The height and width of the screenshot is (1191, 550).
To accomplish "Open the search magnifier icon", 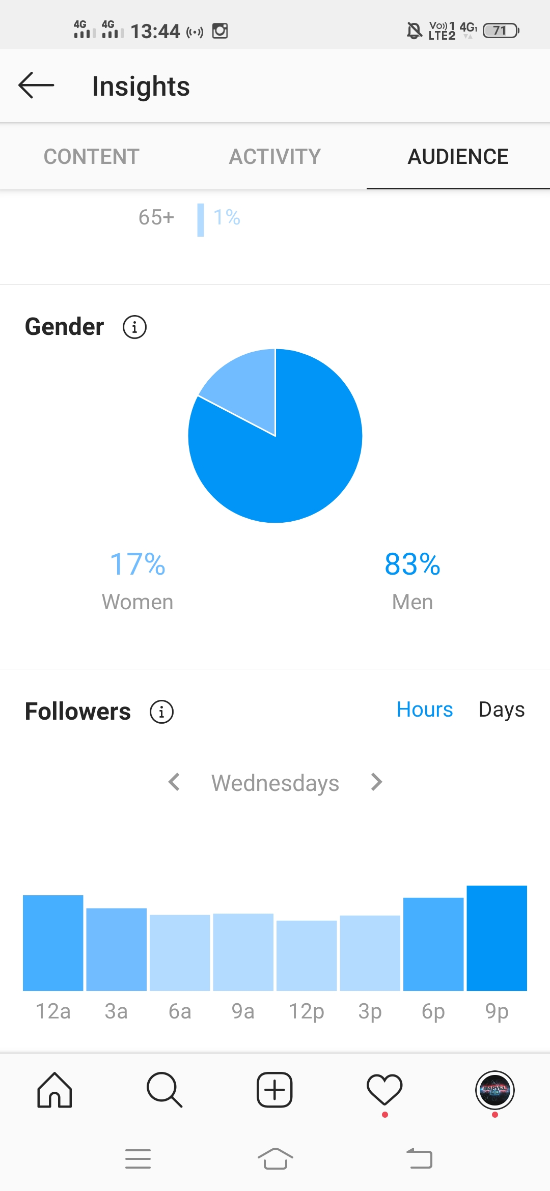I will (x=164, y=1090).
